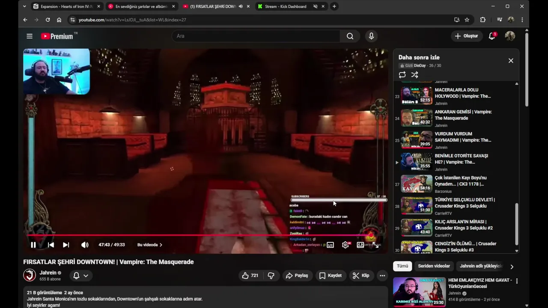Screen dimensions: 548x308
Task: Show more filter chips with arrow
Action: 512,267
